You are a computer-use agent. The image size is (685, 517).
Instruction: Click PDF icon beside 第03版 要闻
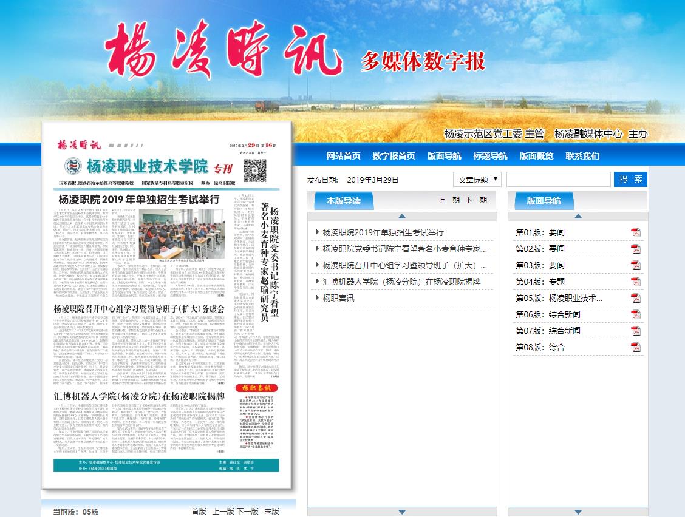tap(635, 265)
